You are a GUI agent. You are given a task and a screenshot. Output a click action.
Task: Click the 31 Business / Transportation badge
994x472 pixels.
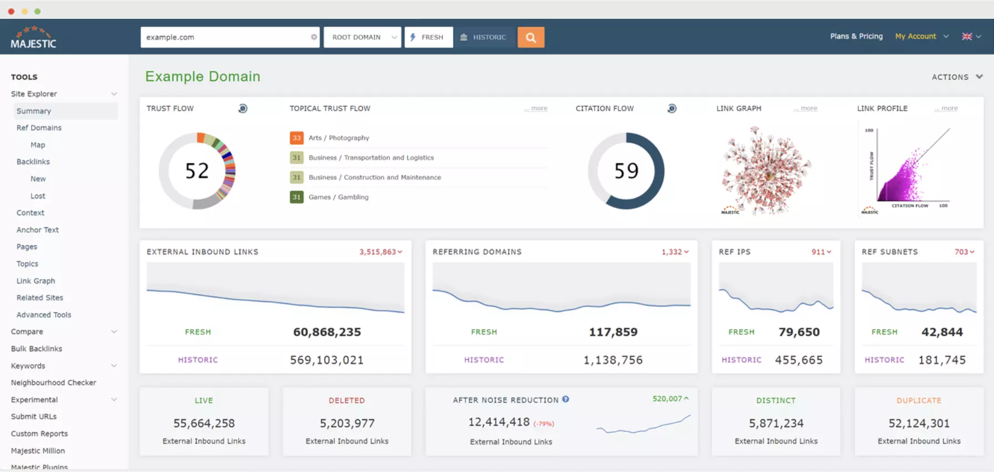tap(296, 158)
